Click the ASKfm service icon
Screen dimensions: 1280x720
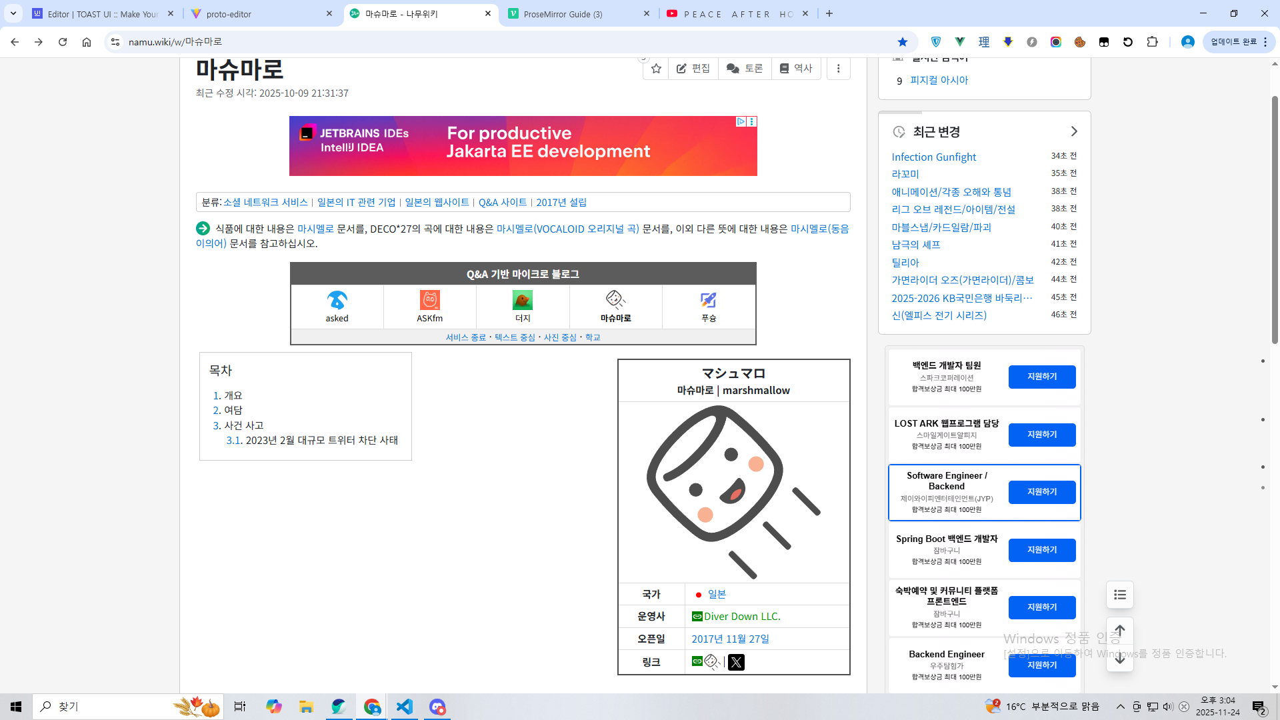429,301
